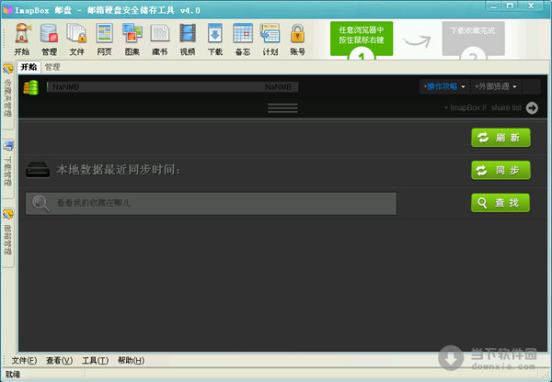Image resolution: width=552 pixels, height=382 pixels.
Task: Click the grey 下载收藏完成 step banner
Action: coord(474,39)
